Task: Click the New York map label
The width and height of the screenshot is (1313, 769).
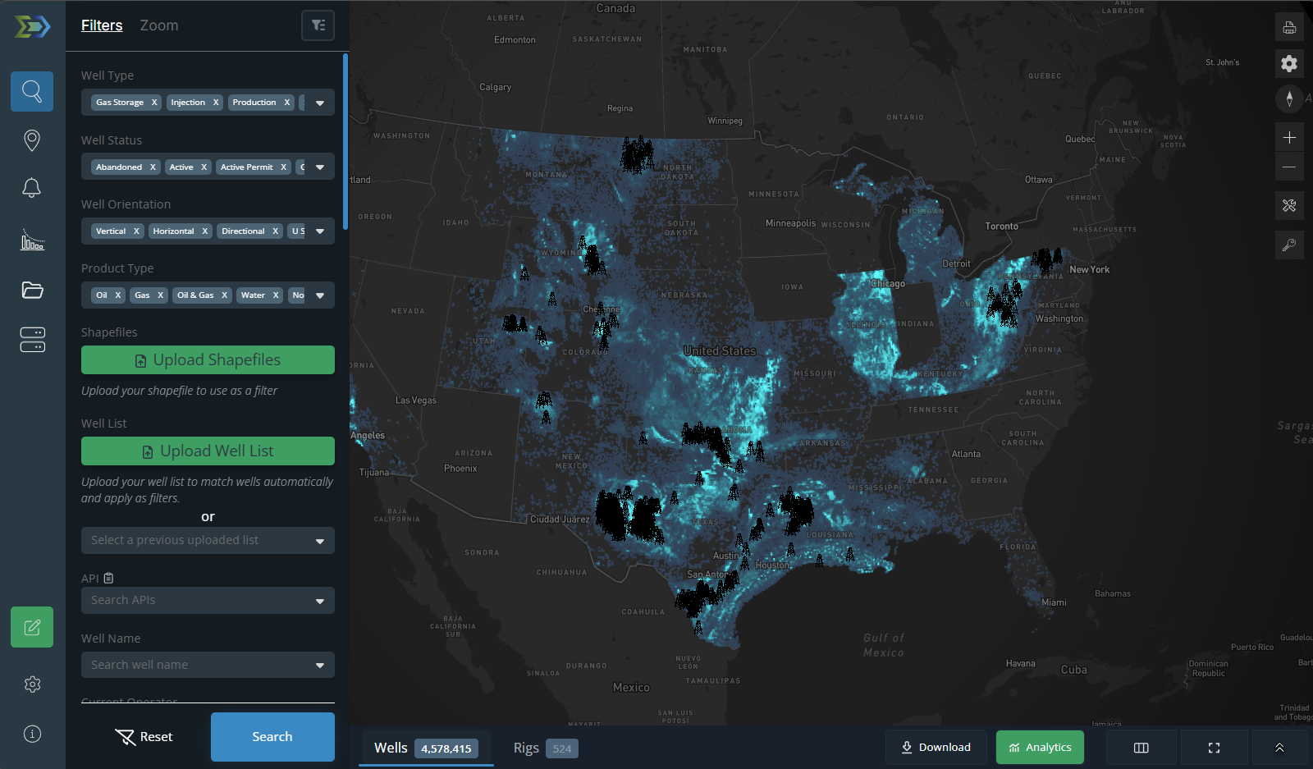Action: point(1089,269)
